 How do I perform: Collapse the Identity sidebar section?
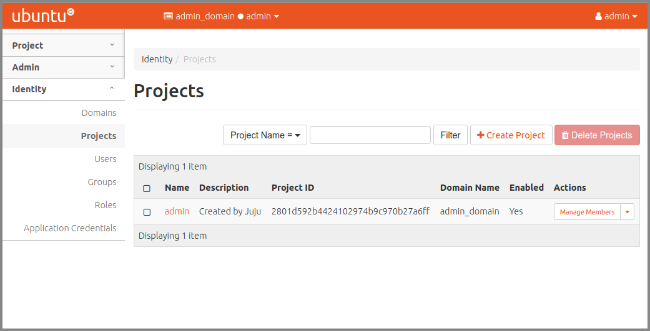pos(63,89)
